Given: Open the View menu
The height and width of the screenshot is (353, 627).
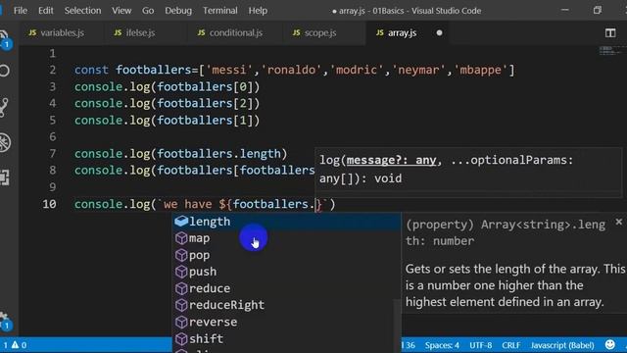Looking at the screenshot, I should point(121,11).
